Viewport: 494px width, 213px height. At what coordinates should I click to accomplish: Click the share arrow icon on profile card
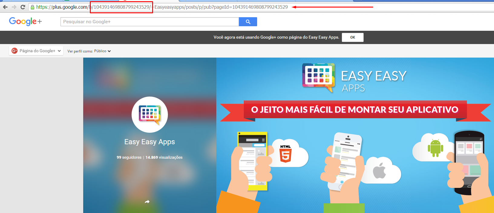point(147,202)
